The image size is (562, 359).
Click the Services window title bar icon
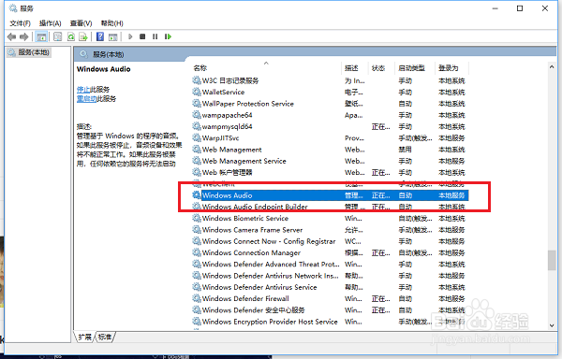tap(13, 8)
